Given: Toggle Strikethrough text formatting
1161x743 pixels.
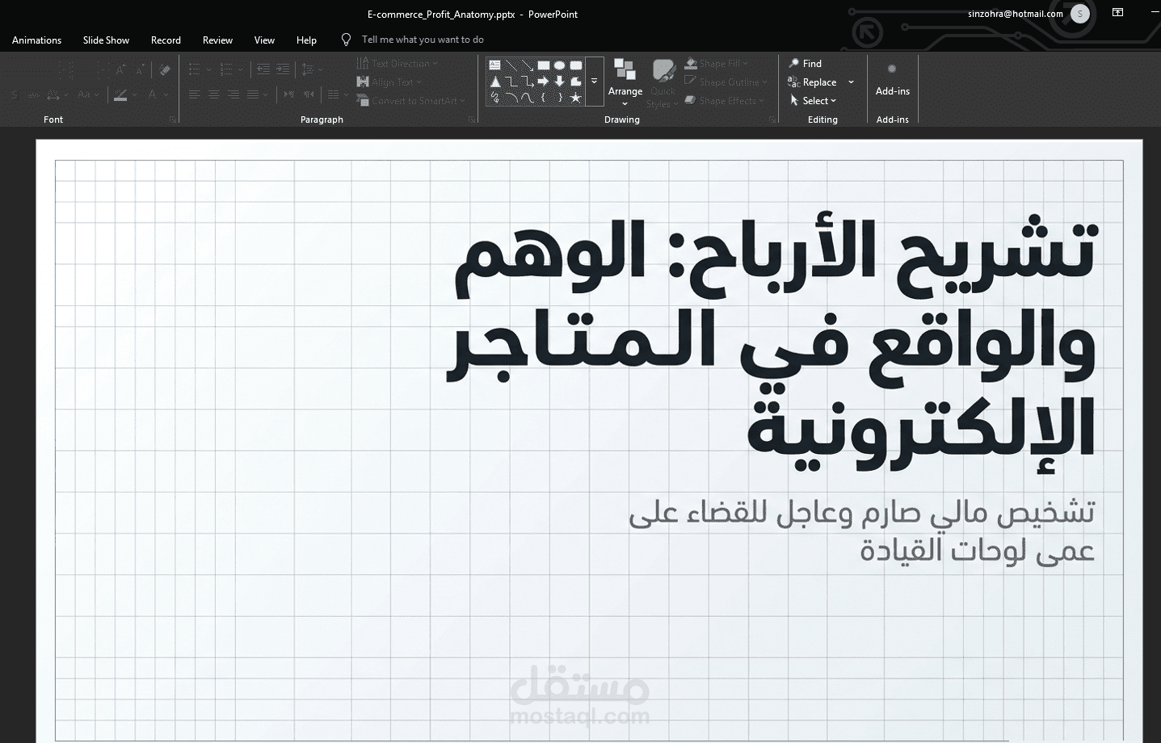Looking at the screenshot, I should [33, 94].
